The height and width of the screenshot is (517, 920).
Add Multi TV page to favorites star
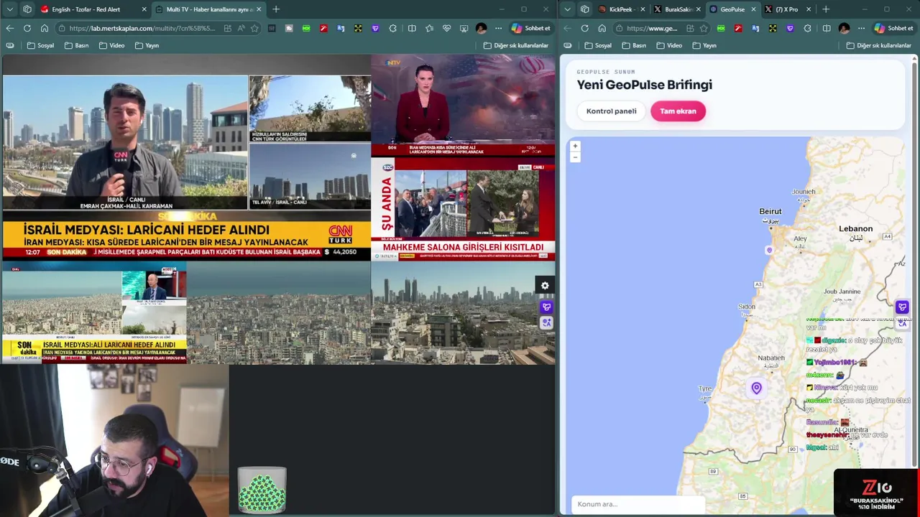coord(254,28)
